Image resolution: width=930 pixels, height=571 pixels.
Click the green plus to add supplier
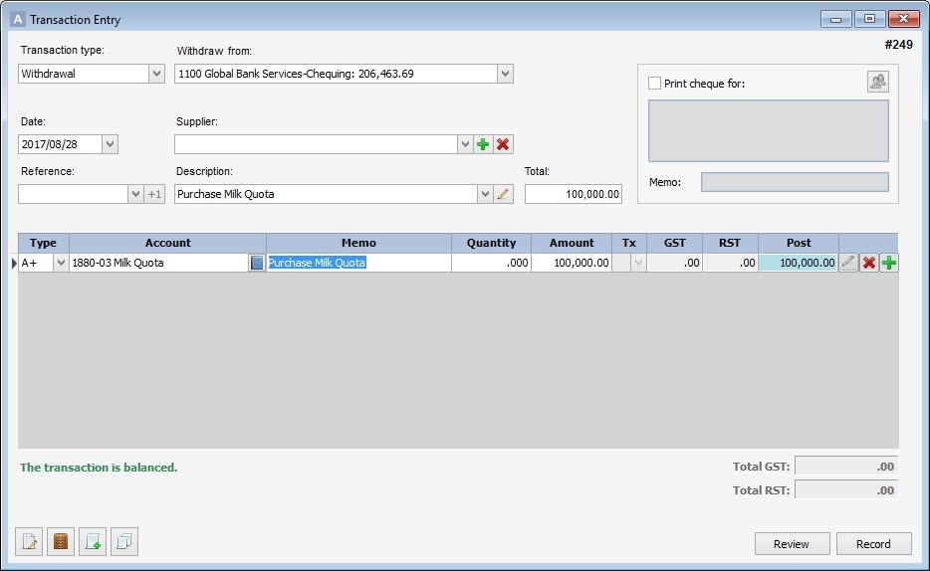tap(484, 144)
